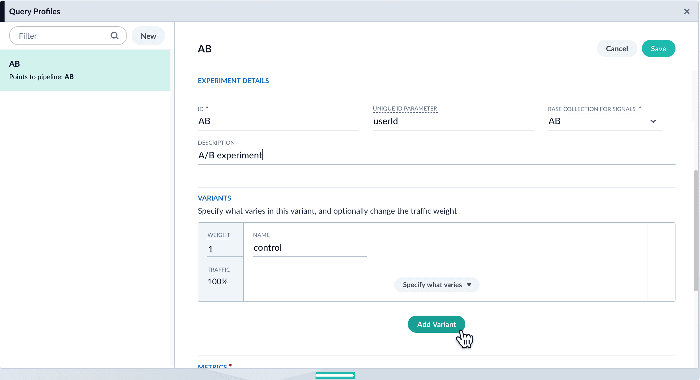The height and width of the screenshot is (380, 700).
Task: Click the Unique ID Parameter label tooltip
Action: coord(405,109)
